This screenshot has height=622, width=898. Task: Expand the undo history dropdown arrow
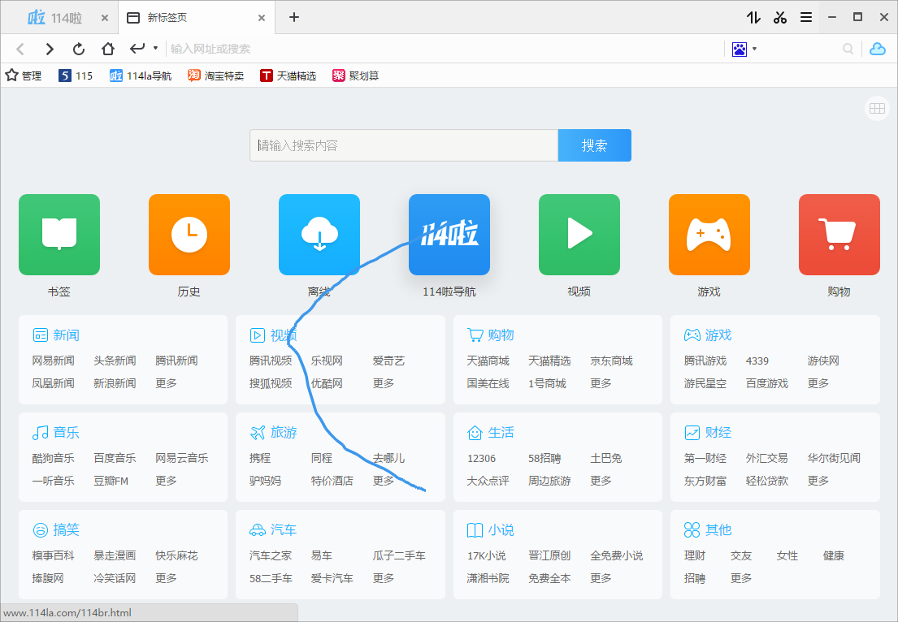(155, 48)
